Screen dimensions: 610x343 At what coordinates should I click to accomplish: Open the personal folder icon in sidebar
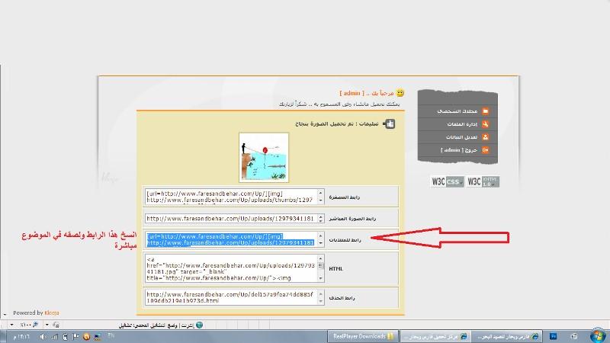tap(486, 111)
